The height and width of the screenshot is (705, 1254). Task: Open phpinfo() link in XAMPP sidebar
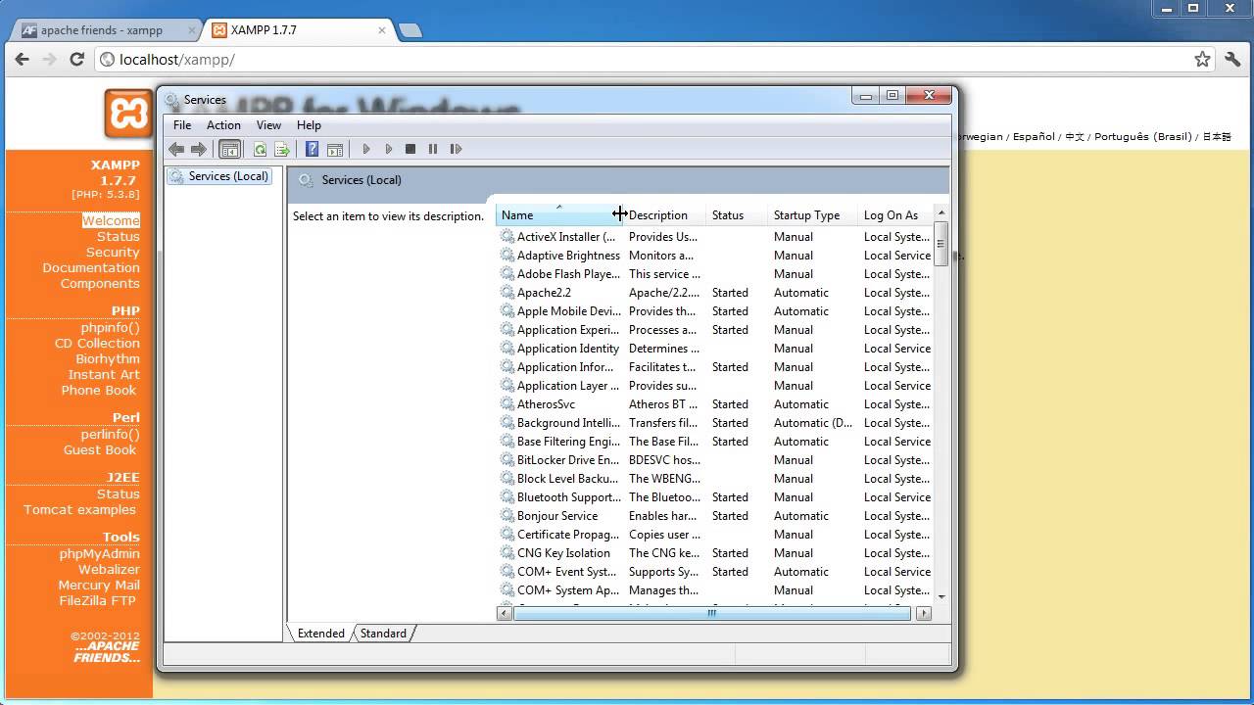110,328
